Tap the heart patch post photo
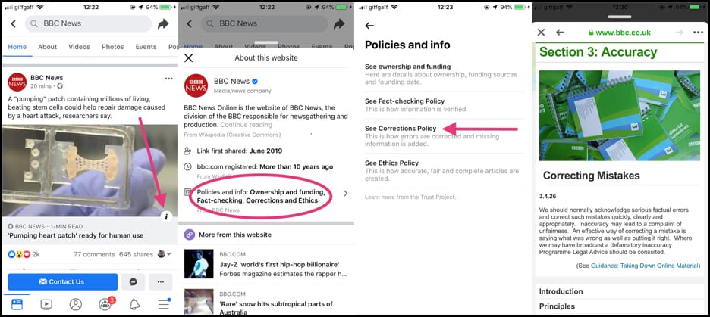 (90, 171)
